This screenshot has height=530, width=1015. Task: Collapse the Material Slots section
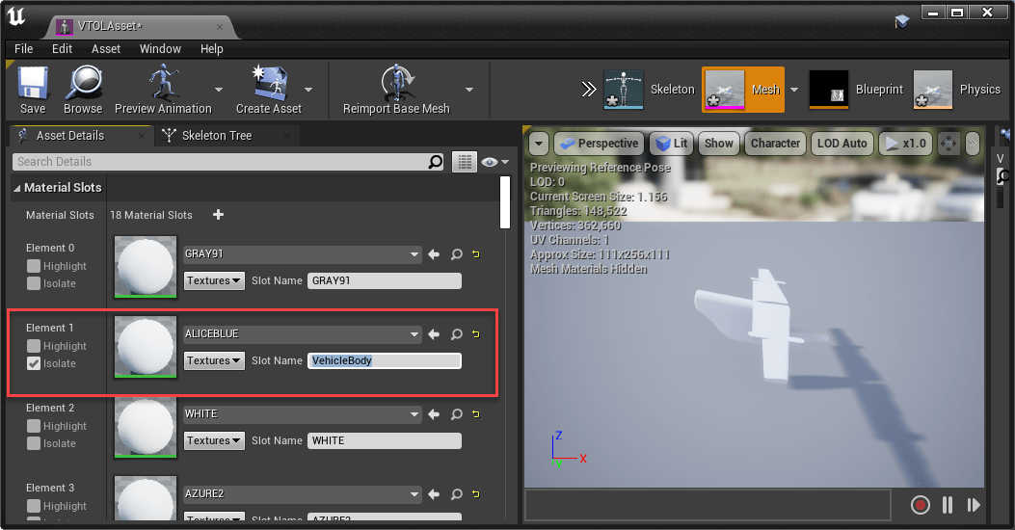pyautogui.click(x=16, y=188)
